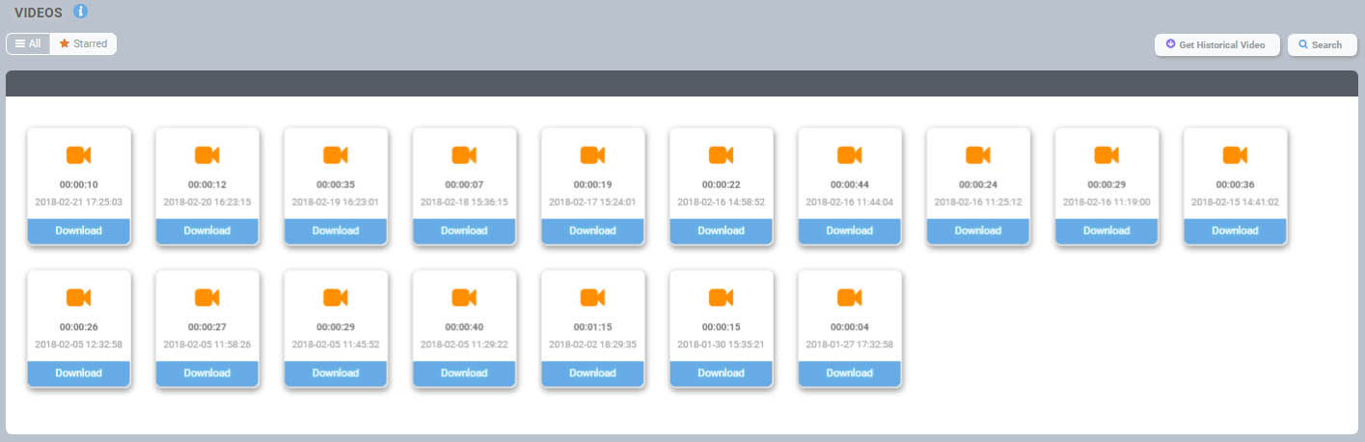Click the timestamp 2018-02-02 18:29:35
The height and width of the screenshot is (442, 1365).
tap(592, 345)
